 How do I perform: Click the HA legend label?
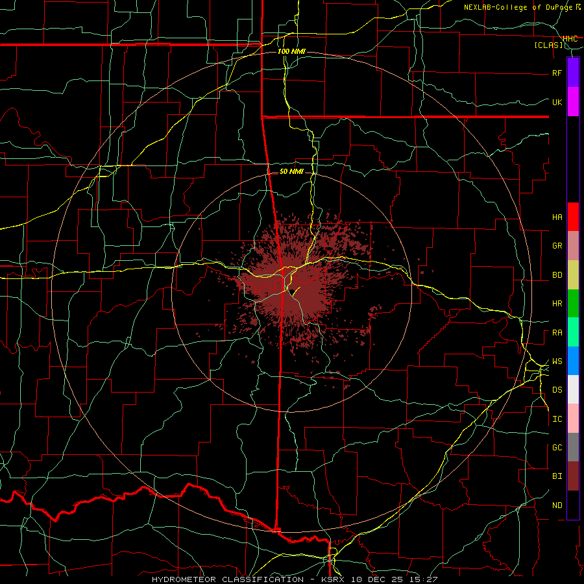pyautogui.click(x=557, y=217)
